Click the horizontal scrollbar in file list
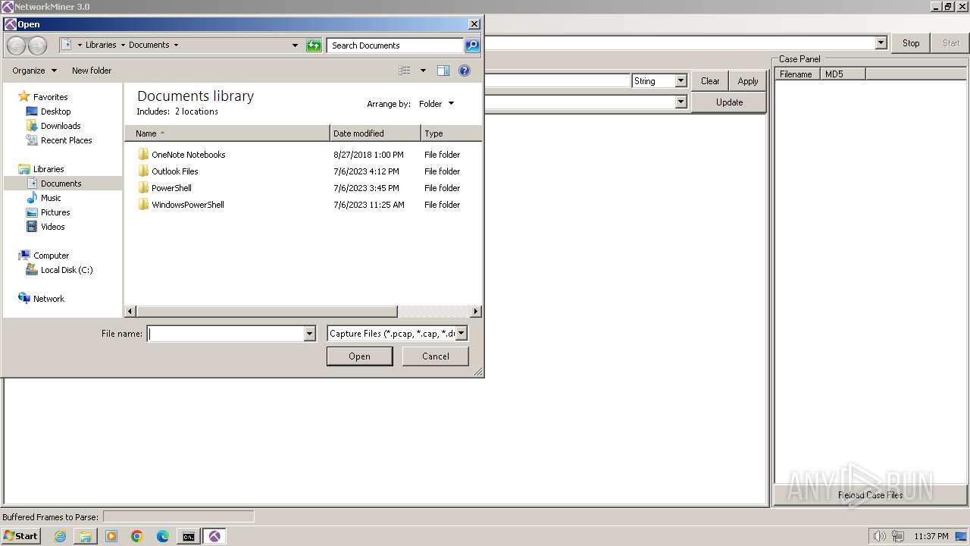Viewport: 970px width, 546px height. coord(266,312)
